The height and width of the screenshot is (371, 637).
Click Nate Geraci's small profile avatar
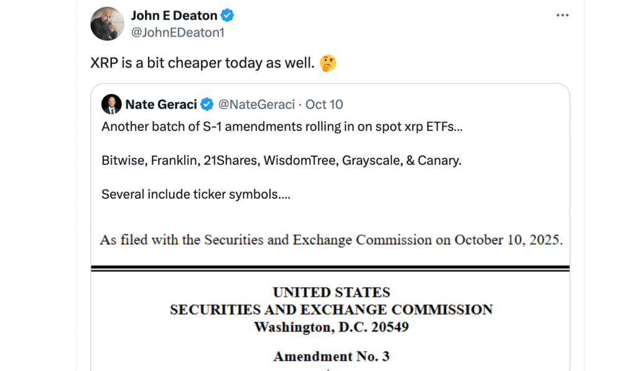tap(111, 104)
